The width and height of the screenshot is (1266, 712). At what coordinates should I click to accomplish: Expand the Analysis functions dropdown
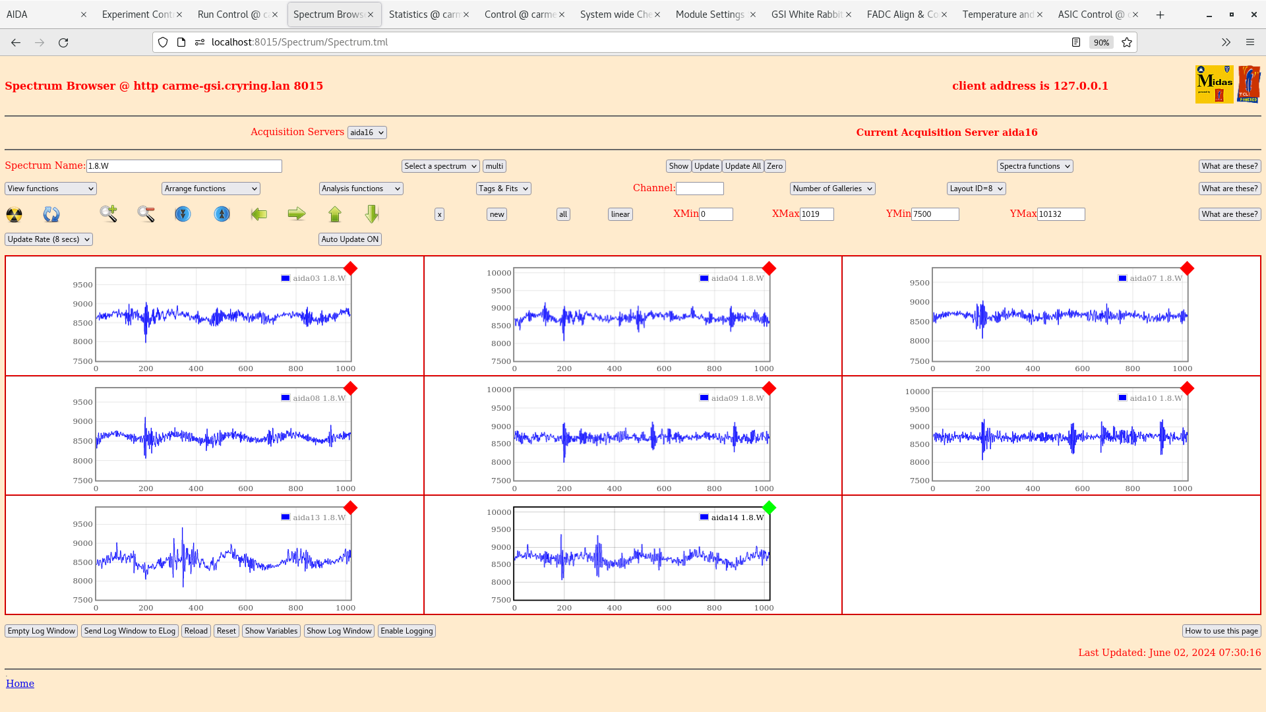(361, 189)
